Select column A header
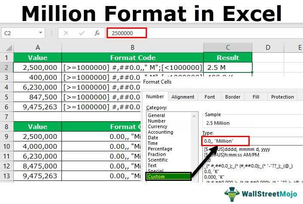Viewport: 303px width, 204px height. coord(38,48)
